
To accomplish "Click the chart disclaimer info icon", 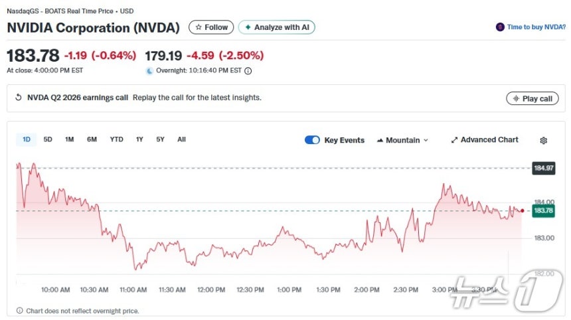I will tap(19, 310).
